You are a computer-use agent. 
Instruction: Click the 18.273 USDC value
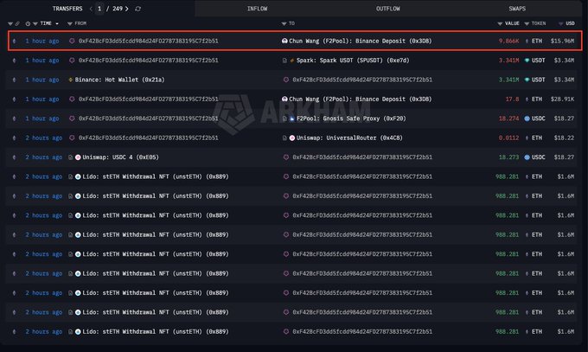point(508,157)
